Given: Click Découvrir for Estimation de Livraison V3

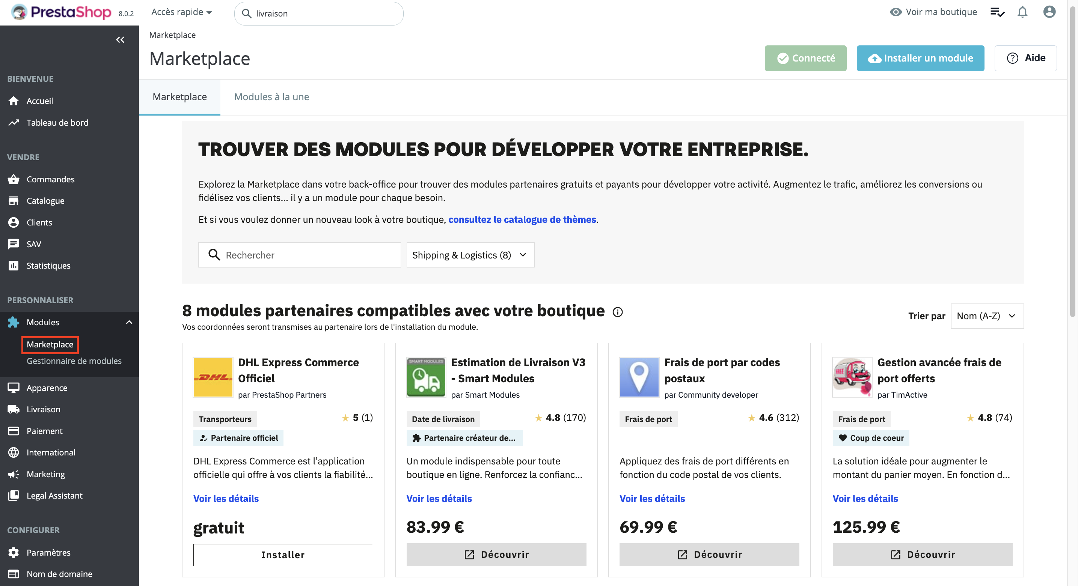Looking at the screenshot, I should coord(496,554).
